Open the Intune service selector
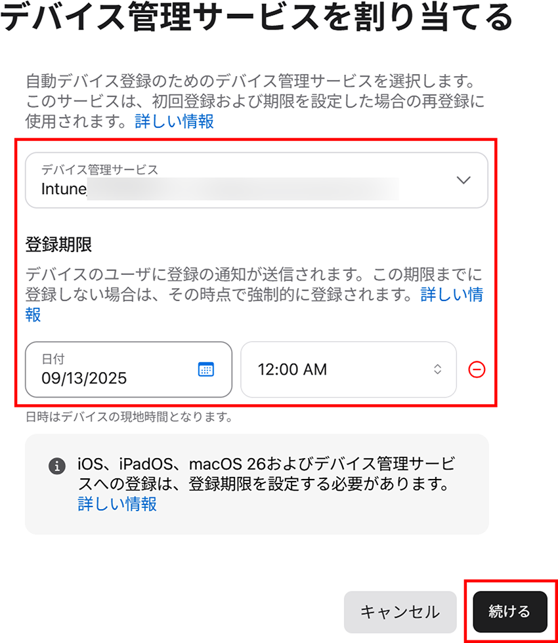558x643 pixels. [x=257, y=180]
